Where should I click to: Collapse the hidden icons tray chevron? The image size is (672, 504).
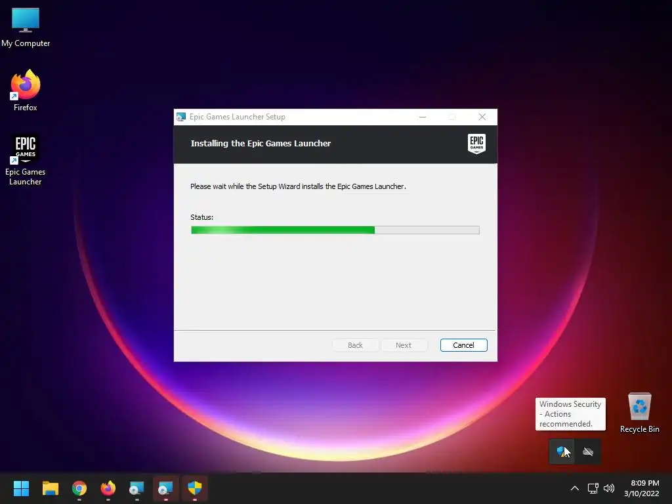click(575, 488)
